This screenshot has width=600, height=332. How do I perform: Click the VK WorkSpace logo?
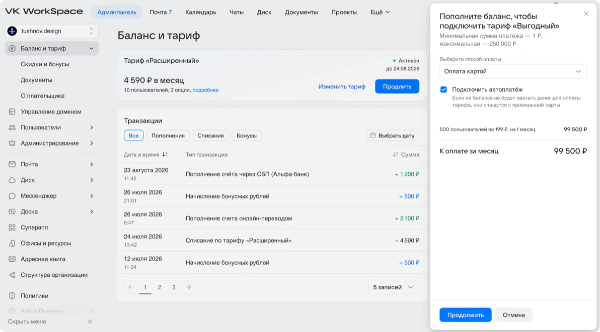(x=44, y=12)
